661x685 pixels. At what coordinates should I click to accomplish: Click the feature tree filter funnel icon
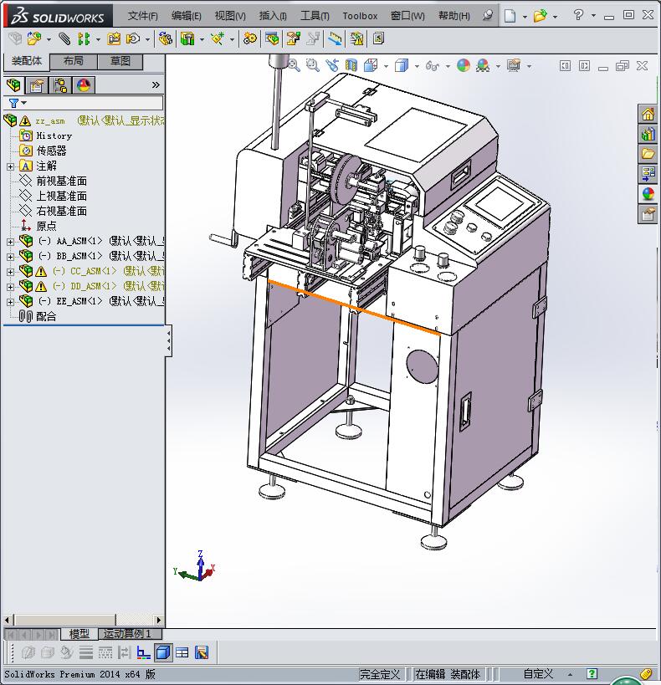pos(13,104)
